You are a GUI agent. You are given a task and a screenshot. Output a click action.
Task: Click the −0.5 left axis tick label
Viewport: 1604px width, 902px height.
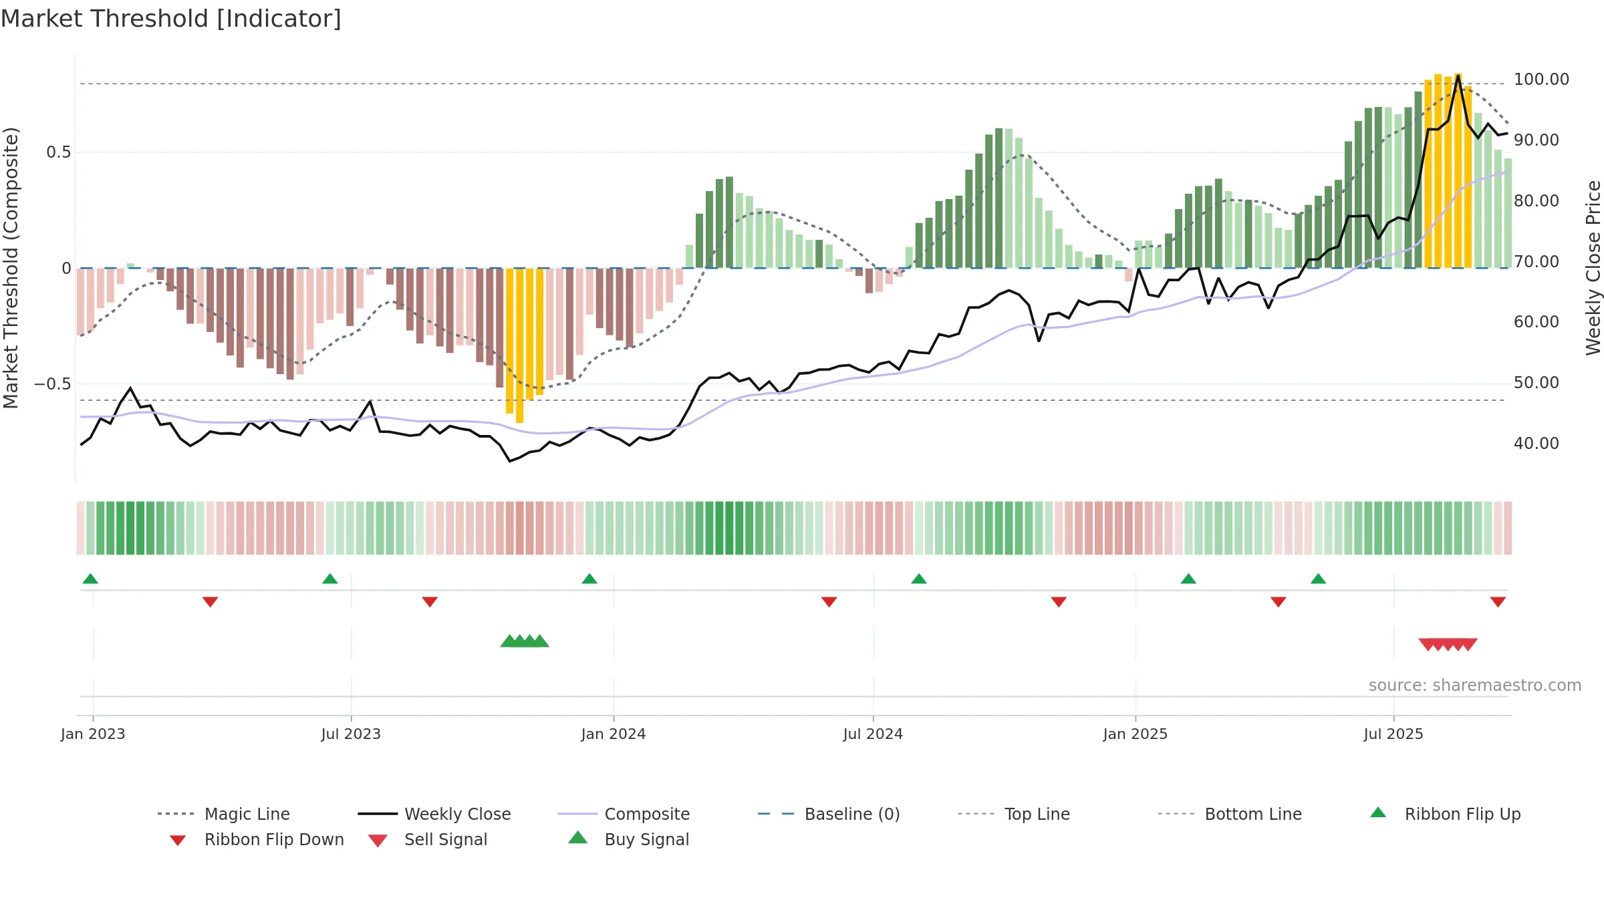click(x=52, y=384)
